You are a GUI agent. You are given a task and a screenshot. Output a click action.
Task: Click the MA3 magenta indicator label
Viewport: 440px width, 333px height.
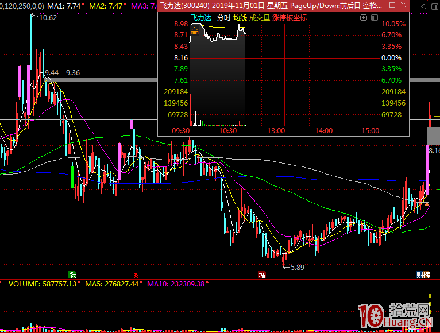point(144,6)
